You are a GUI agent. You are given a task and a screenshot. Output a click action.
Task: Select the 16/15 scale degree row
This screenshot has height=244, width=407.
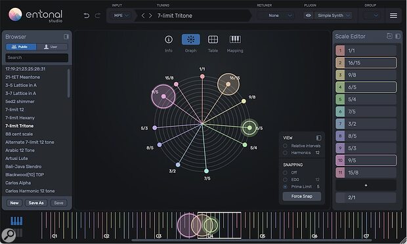pos(366,63)
